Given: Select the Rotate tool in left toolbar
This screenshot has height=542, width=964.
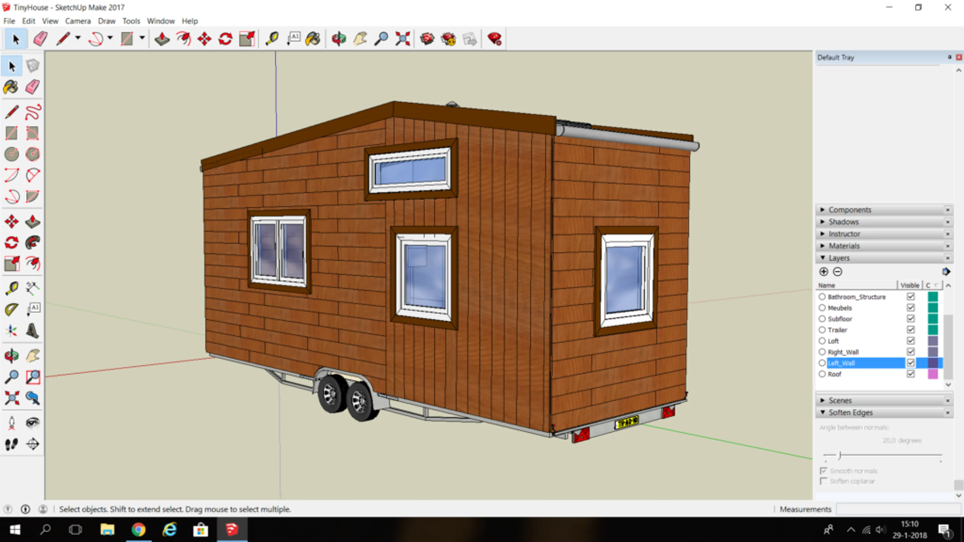Looking at the screenshot, I should coord(12,242).
